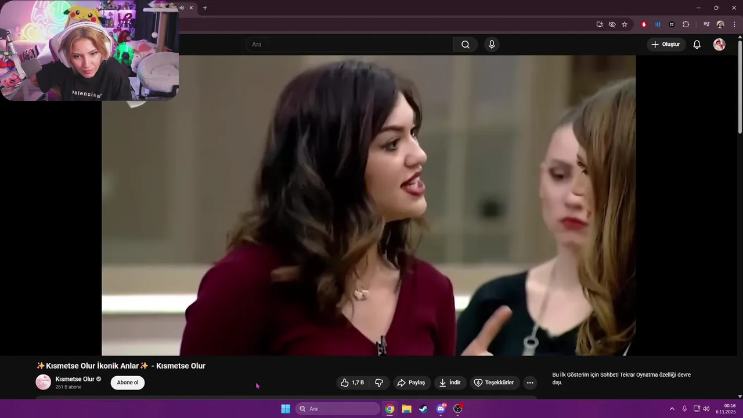Click the İndir download button
This screenshot has height=418, width=743.
point(450,383)
